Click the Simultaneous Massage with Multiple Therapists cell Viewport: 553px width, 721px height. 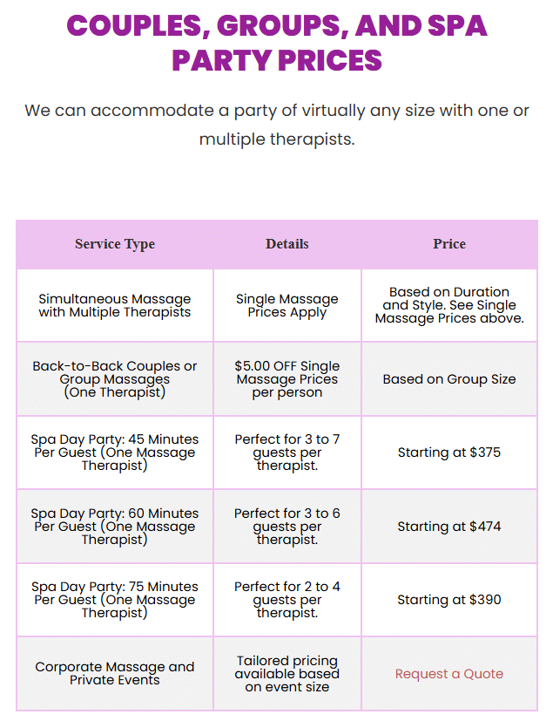coord(115,305)
